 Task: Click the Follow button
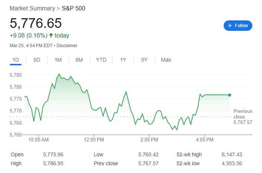[238, 26]
